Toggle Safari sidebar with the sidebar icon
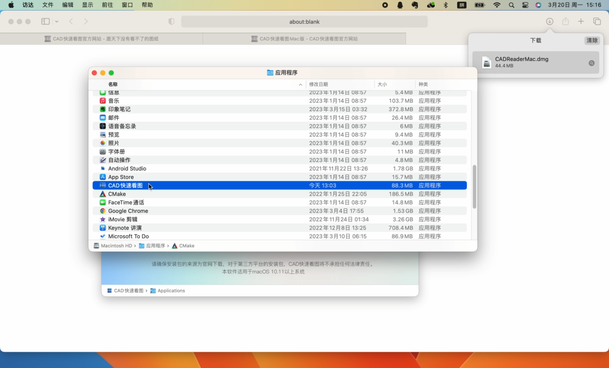 coord(45,22)
